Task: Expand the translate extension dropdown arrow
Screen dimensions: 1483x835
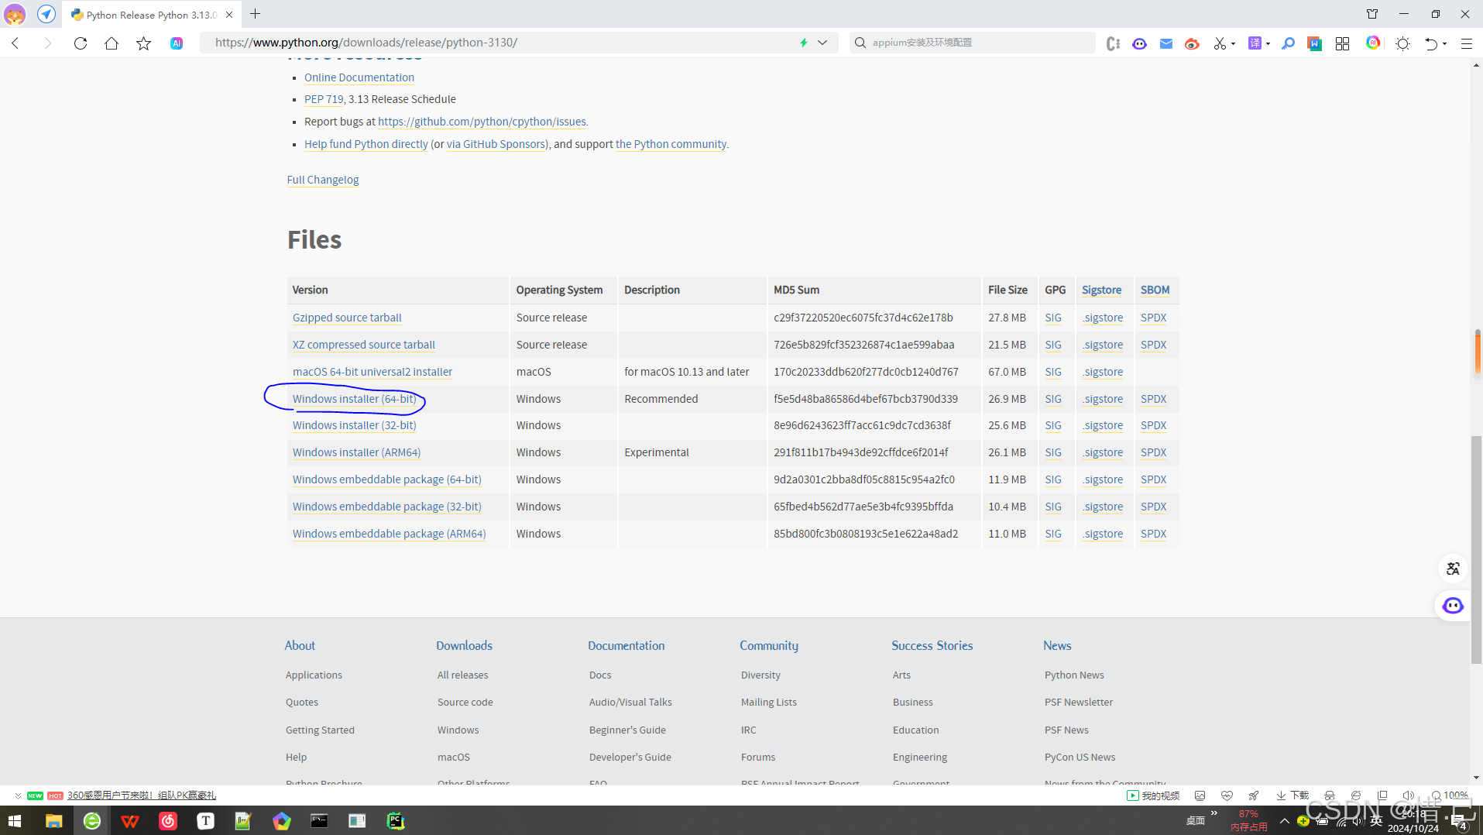Action: pyautogui.click(x=1268, y=43)
